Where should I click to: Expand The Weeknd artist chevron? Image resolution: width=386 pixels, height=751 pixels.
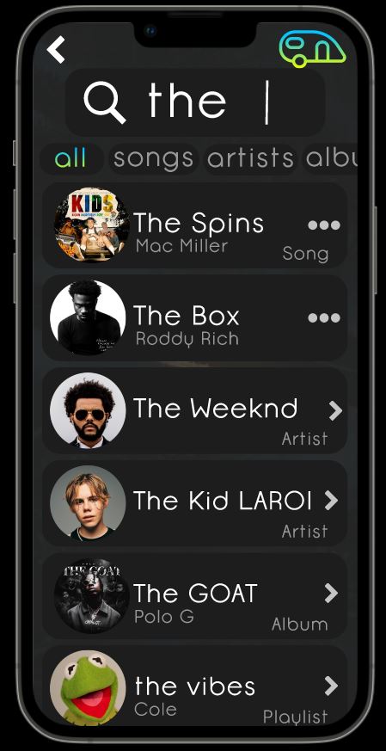(335, 410)
